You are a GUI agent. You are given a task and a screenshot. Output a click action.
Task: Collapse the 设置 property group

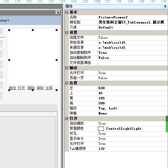[66, 32]
